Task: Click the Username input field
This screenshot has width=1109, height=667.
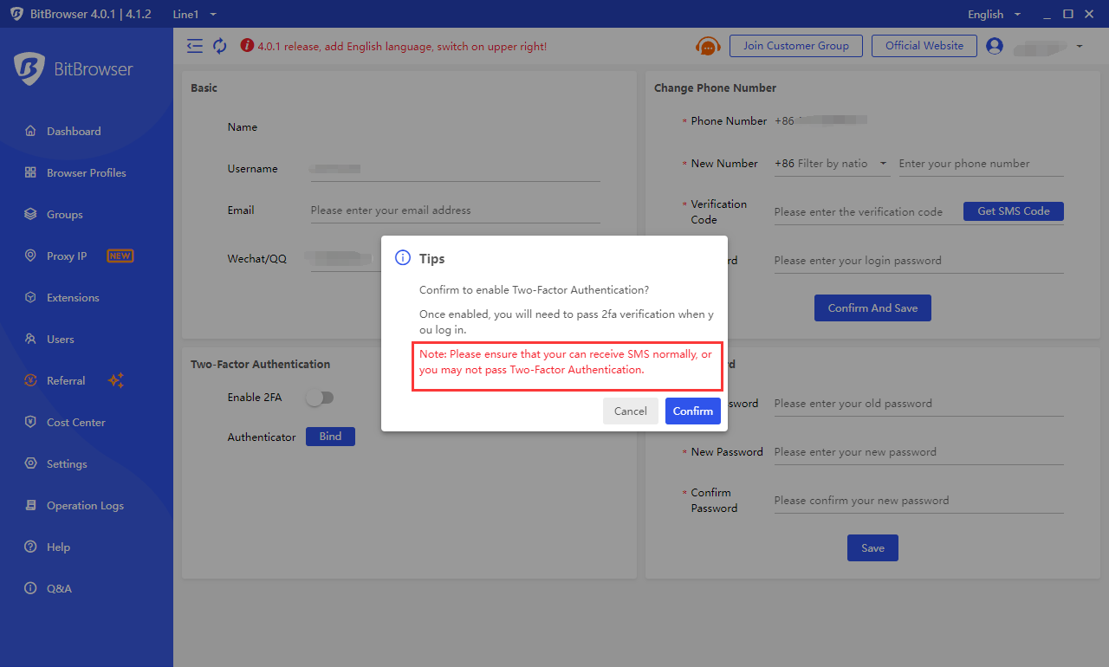Action: point(455,169)
